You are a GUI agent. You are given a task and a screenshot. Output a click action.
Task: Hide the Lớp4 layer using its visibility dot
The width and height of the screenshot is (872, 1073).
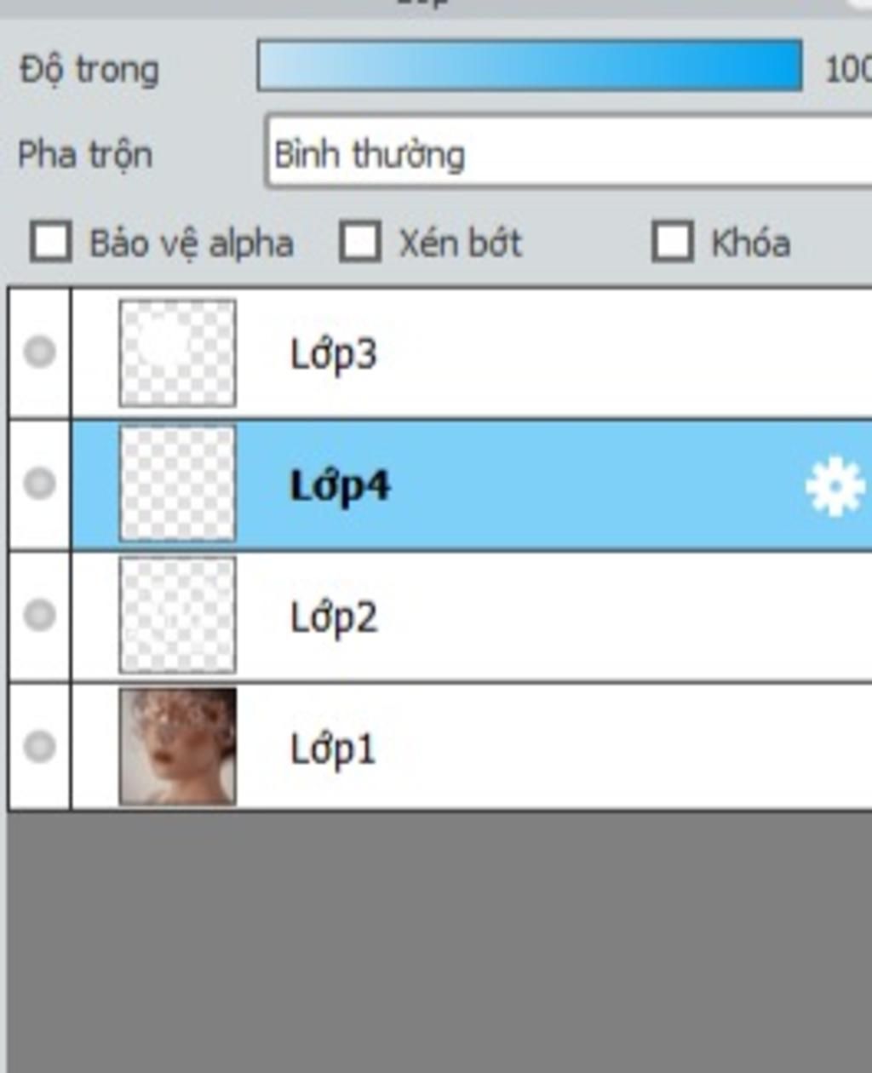pyautogui.click(x=39, y=483)
